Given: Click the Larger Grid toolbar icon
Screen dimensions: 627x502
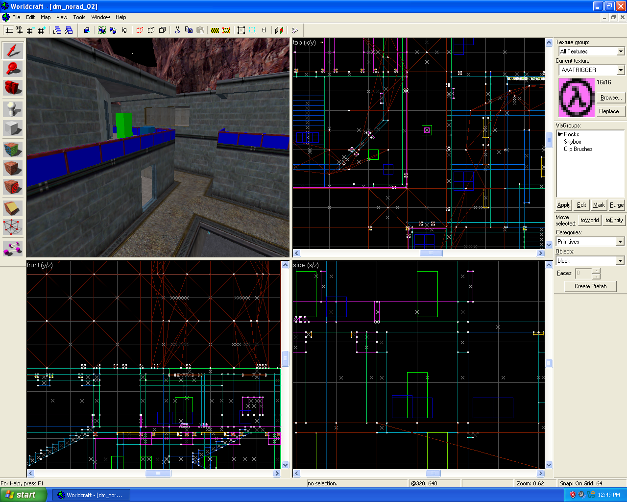Looking at the screenshot, I should (41, 30).
